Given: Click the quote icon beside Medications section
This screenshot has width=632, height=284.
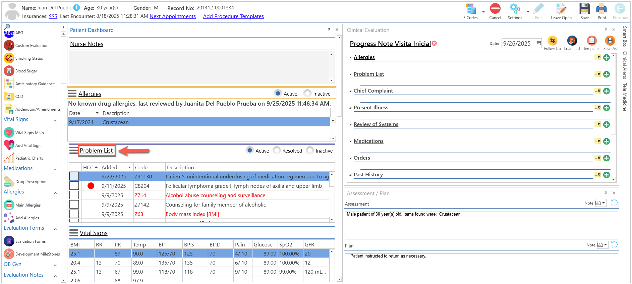Looking at the screenshot, I should (x=598, y=141).
